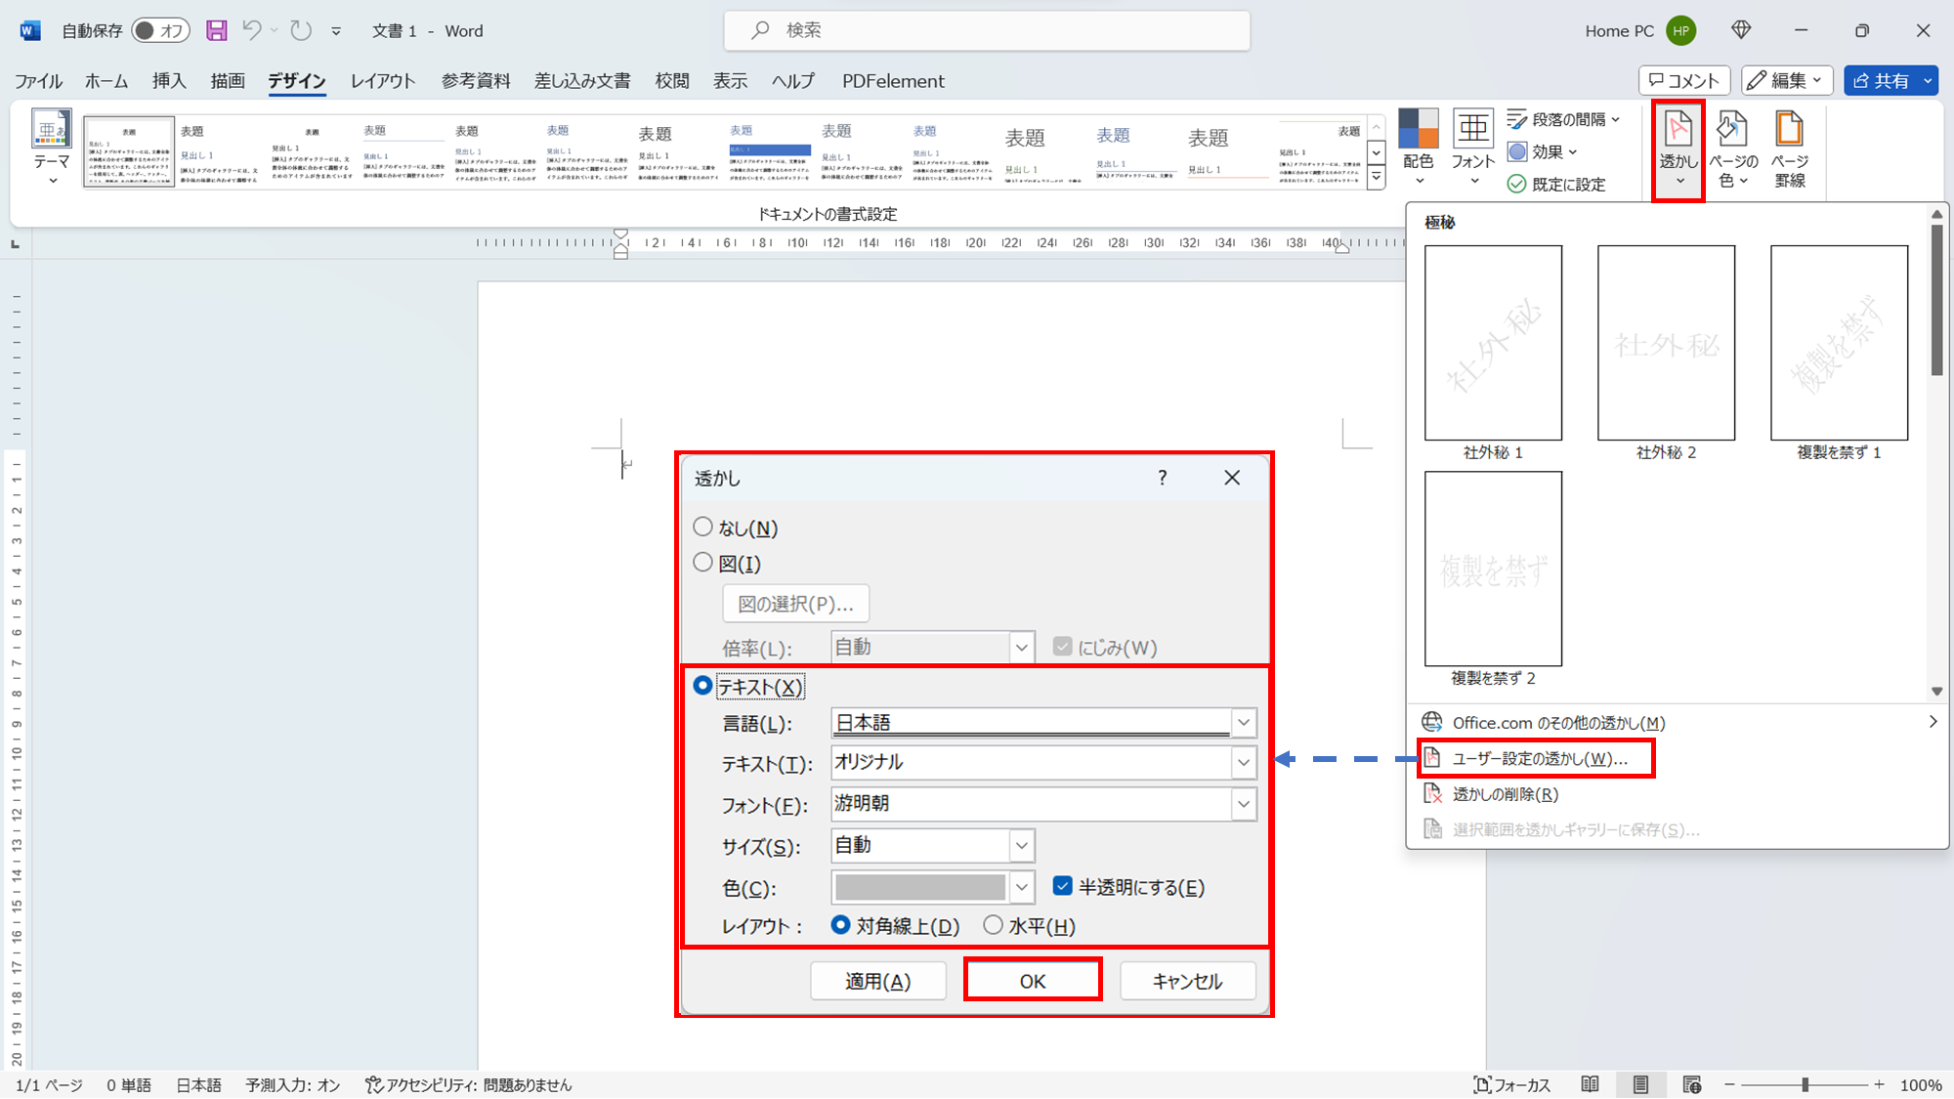Choose the 社外秘 1 watermark thumbnail

(x=1493, y=343)
